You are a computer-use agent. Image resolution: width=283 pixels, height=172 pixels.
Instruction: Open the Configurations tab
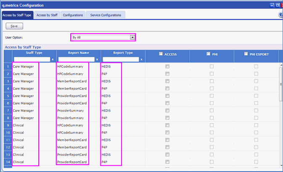pyautogui.click(x=72, y=15)
